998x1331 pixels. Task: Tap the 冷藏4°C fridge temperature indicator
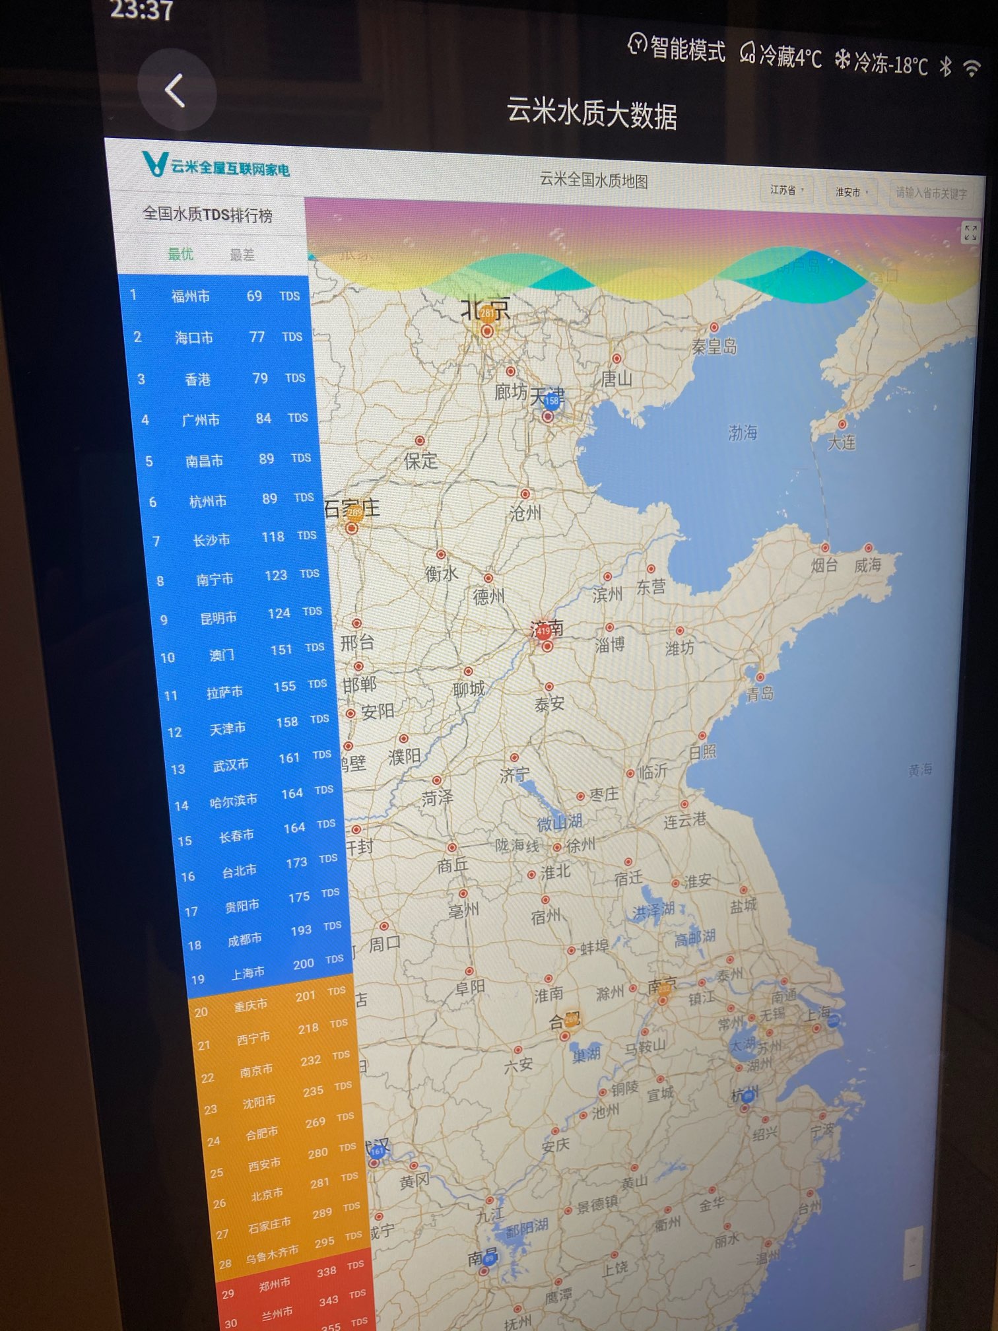click(781, 55)
